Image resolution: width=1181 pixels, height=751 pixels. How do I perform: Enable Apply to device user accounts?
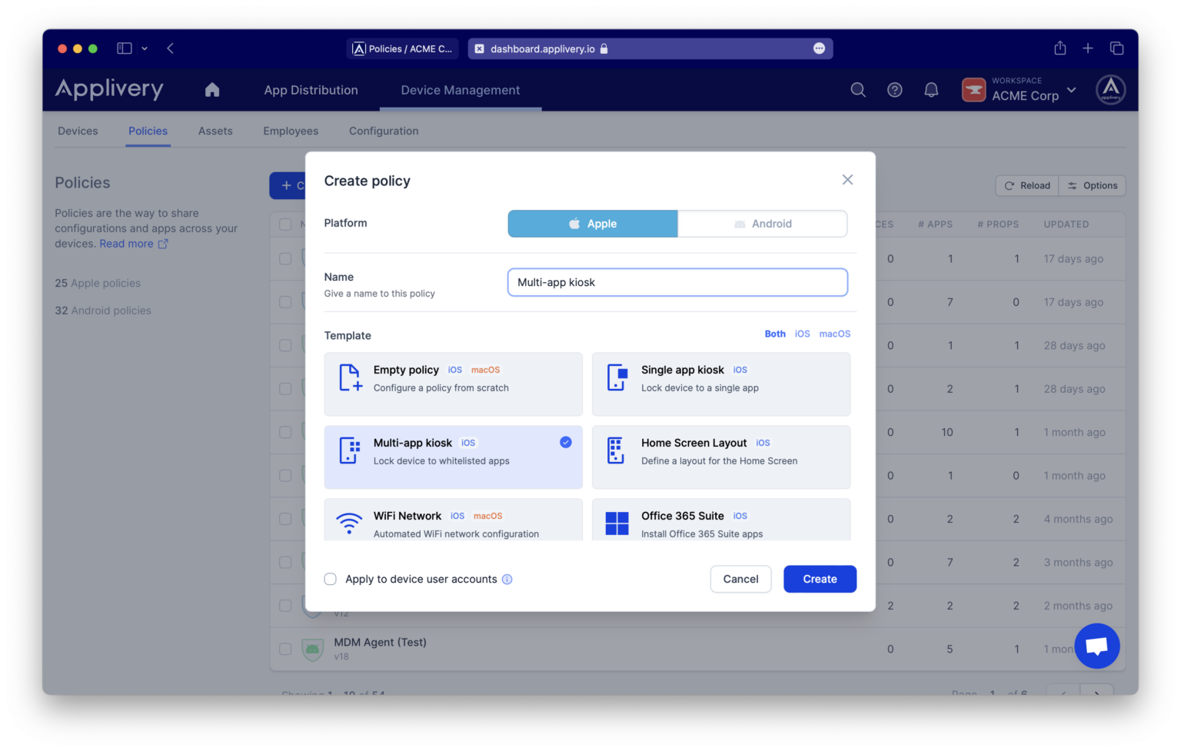(x=330, y=579)
